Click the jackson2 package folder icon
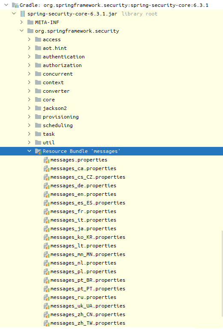The width and height of the screenshot is (223, 329). 38,108
